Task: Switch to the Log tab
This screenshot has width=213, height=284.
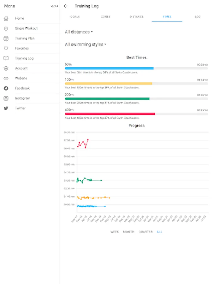Action: point(198,17)
